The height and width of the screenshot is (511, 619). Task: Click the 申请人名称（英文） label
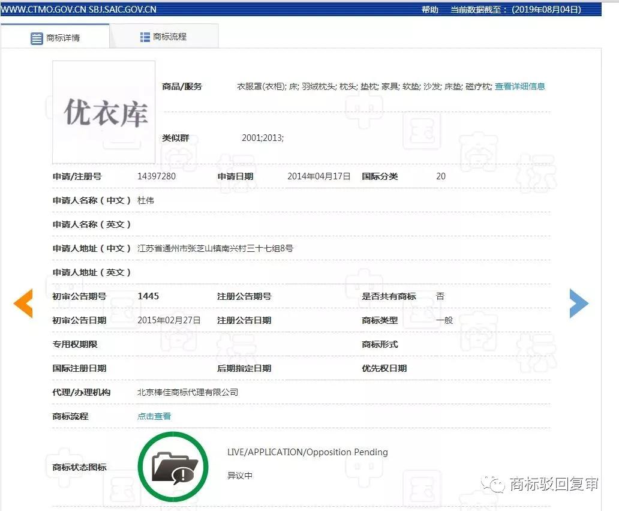[92, 224]
